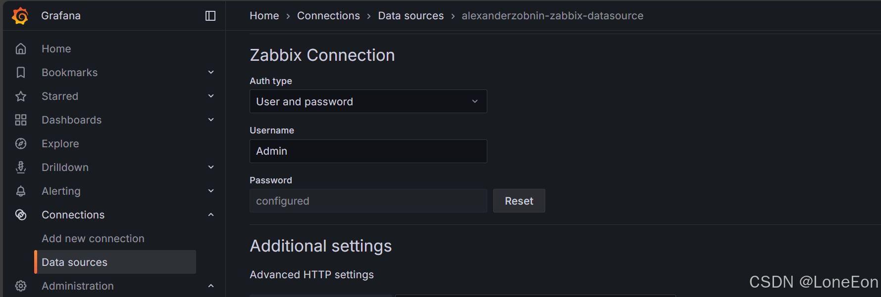
Task: Reset the configured password
Action: [519, 201]
